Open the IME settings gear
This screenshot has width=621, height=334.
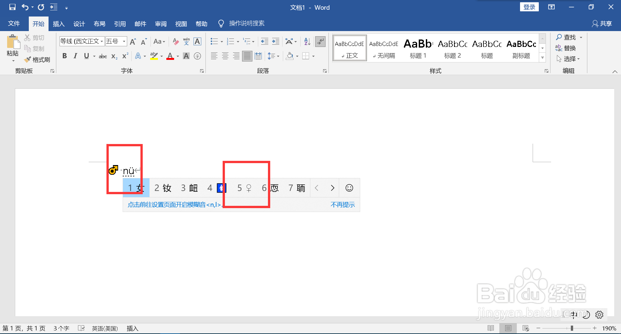[599, 315]
